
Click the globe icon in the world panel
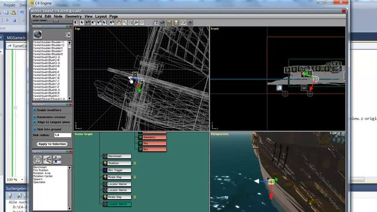[x=38, y=35]
